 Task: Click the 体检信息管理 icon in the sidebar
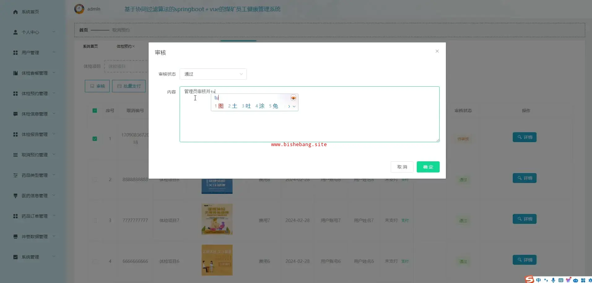[15, 114]
